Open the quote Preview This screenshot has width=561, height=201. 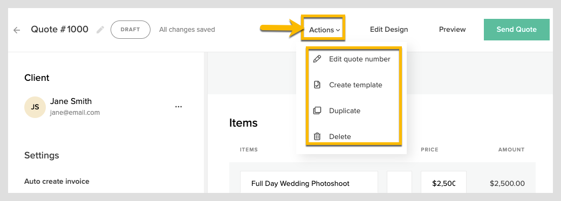[452, 29]
